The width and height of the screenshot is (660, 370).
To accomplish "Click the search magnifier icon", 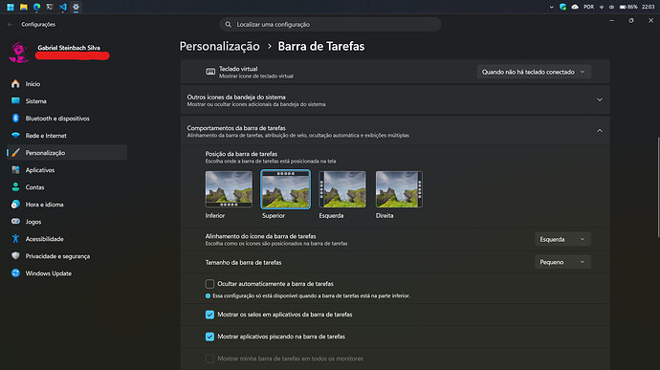I will [229, 25].
